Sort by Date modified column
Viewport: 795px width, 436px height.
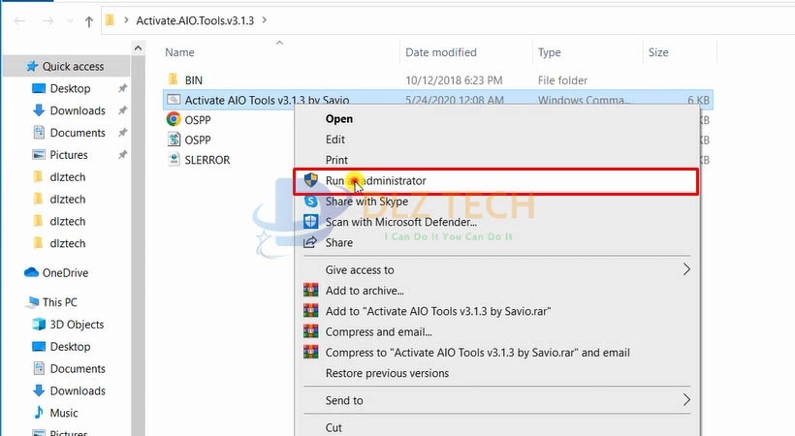[441, 52]
